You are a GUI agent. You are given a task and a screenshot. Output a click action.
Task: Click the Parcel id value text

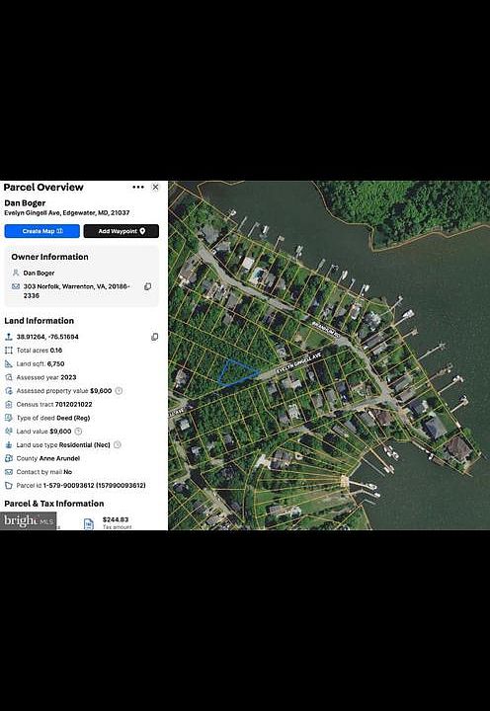[95, 485]
